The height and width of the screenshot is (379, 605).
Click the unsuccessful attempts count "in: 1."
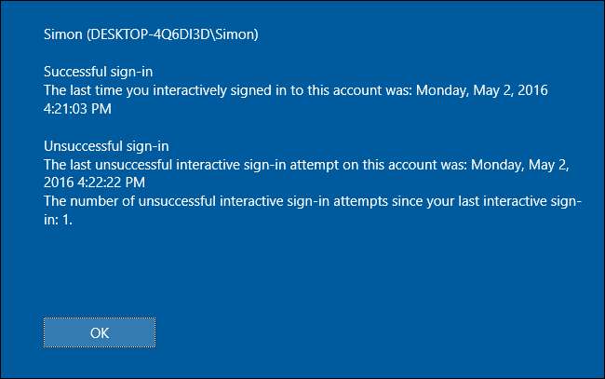pyautogui.click(x=59, y=220)
